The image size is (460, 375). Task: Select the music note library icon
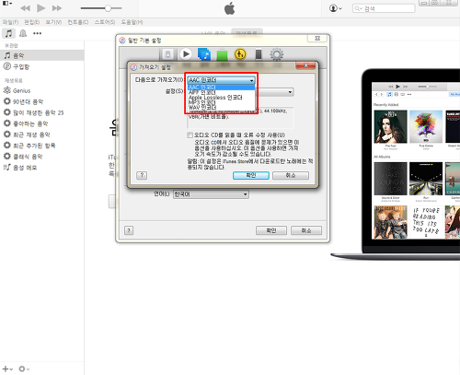click(x=8, y=33)
